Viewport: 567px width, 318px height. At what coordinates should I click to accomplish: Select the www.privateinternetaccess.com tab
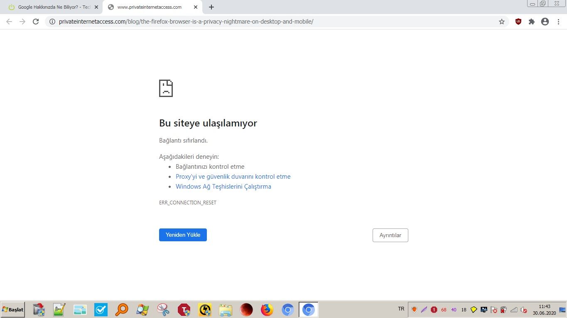click(x=152, y=7)
